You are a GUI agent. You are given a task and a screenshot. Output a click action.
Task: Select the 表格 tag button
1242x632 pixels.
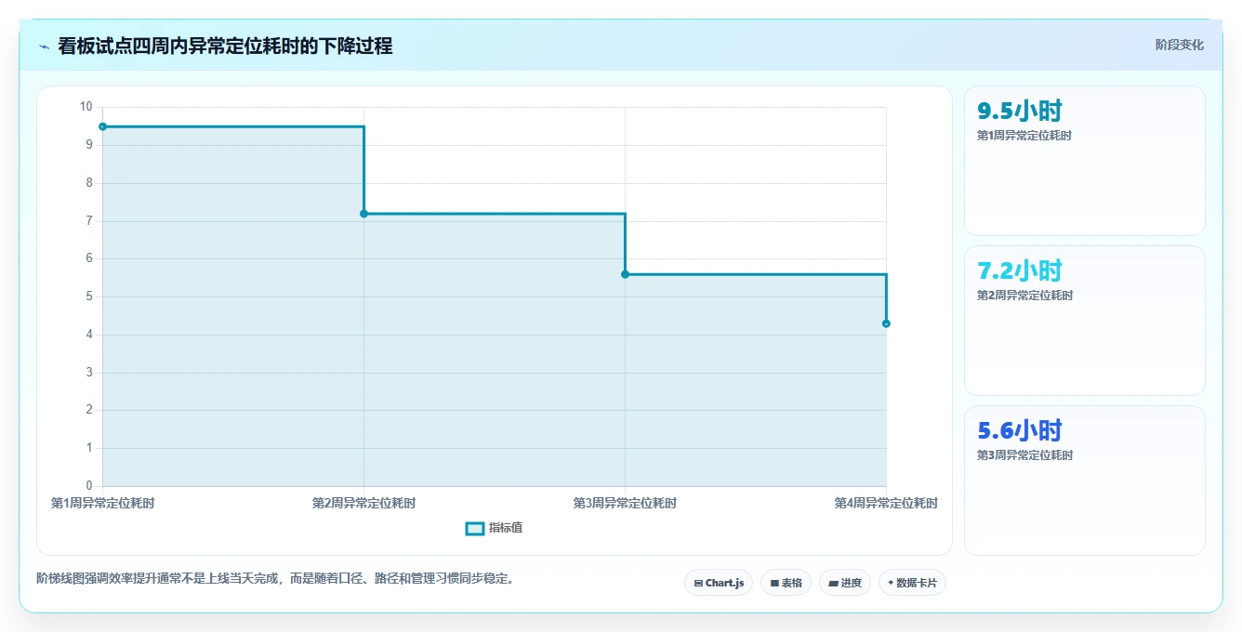[x=786, y=583]
